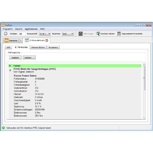Open the Applikationen menu
This screenshot has width=153, height=153.
pos(31,29)
